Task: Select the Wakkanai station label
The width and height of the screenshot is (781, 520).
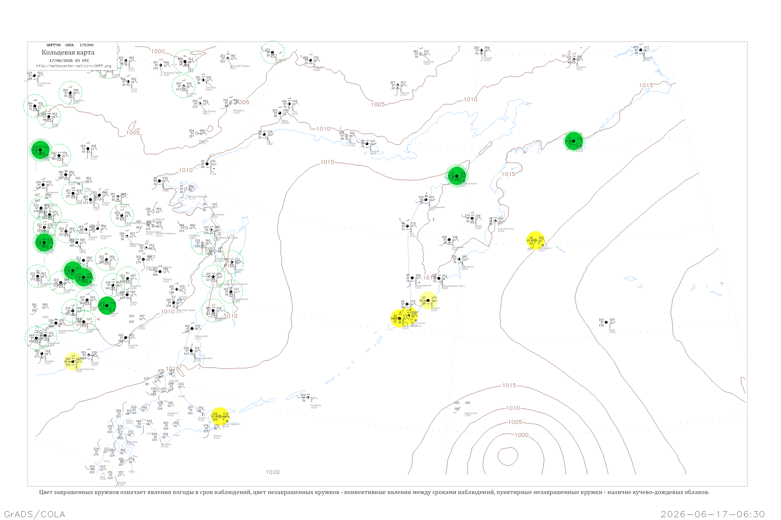Action: click(x=173, y=381)
